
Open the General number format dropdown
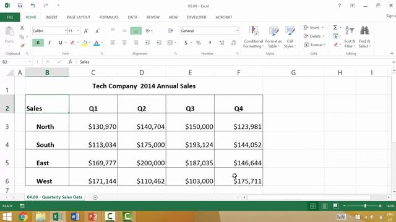pos(237,31)
